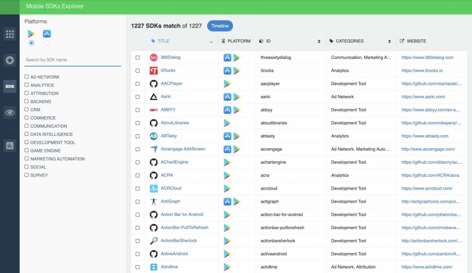Check the ANALYTICS filter checkbox
This screenshot has width=472, height=273.
(27, 85)
